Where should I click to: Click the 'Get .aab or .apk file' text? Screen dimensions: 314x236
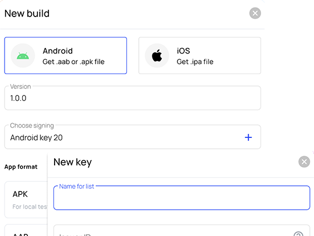(73, 62)
